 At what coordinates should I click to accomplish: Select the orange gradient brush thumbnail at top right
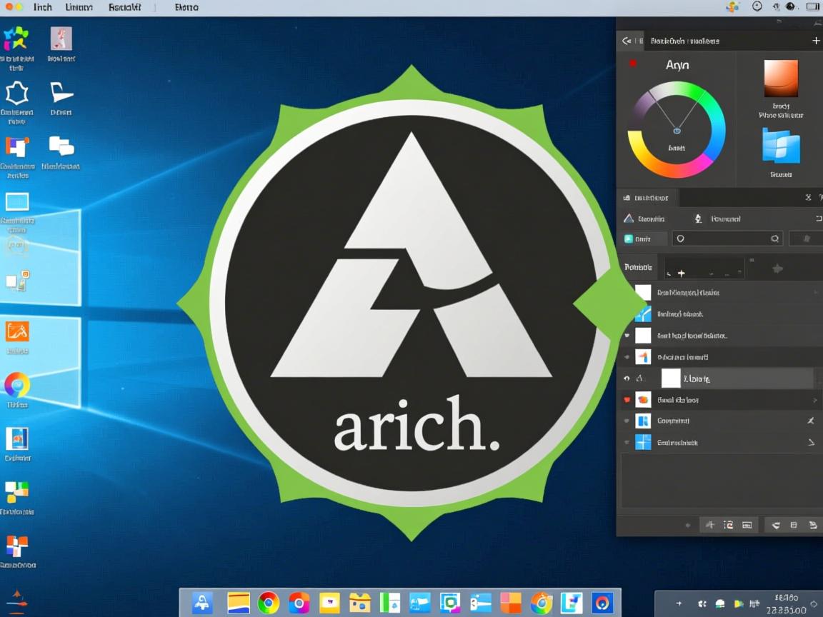pyautogui.click(x=781, y=80)
